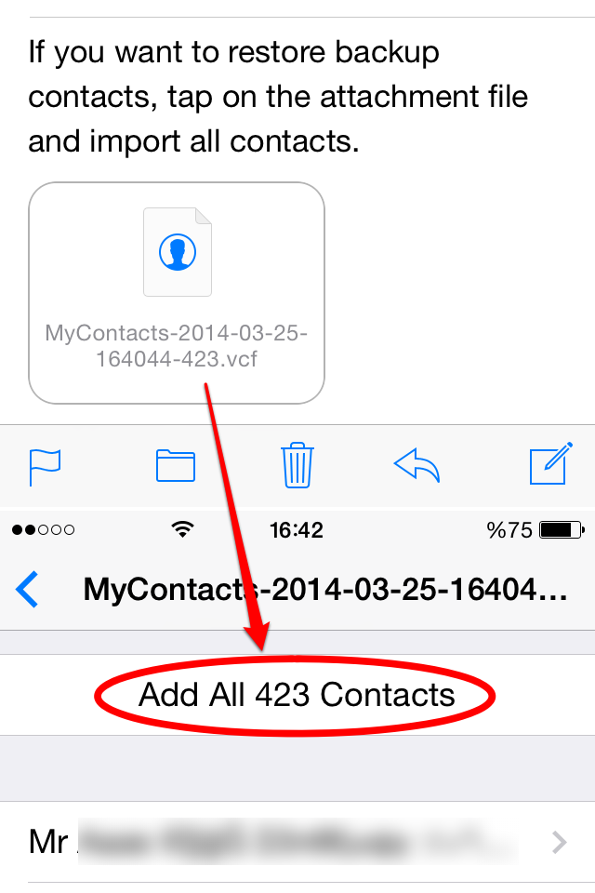Viewport: 595px width, 893px height.
Task: Tap the gray section below Add All button
Action: [297, 768]
